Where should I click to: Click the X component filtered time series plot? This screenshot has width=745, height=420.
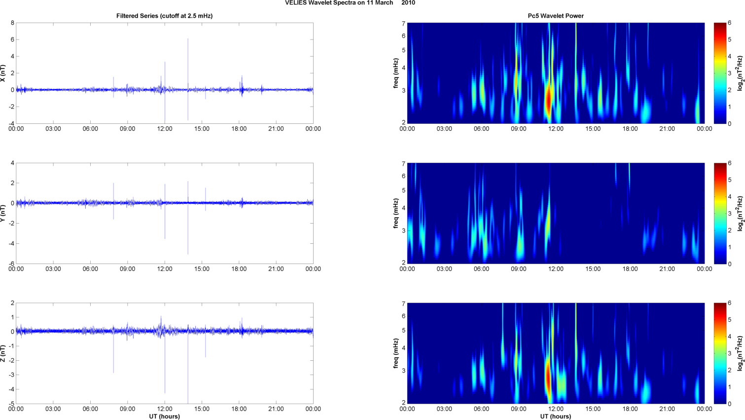(164, 73)
